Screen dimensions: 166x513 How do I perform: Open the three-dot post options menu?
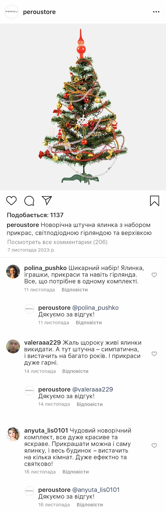click(x=156, y=12)
